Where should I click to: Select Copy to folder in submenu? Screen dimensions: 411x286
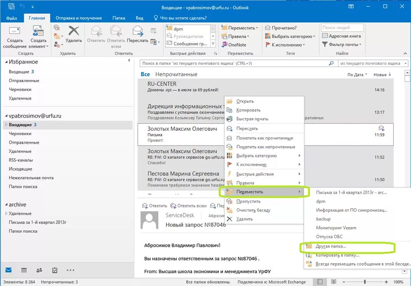358,255
